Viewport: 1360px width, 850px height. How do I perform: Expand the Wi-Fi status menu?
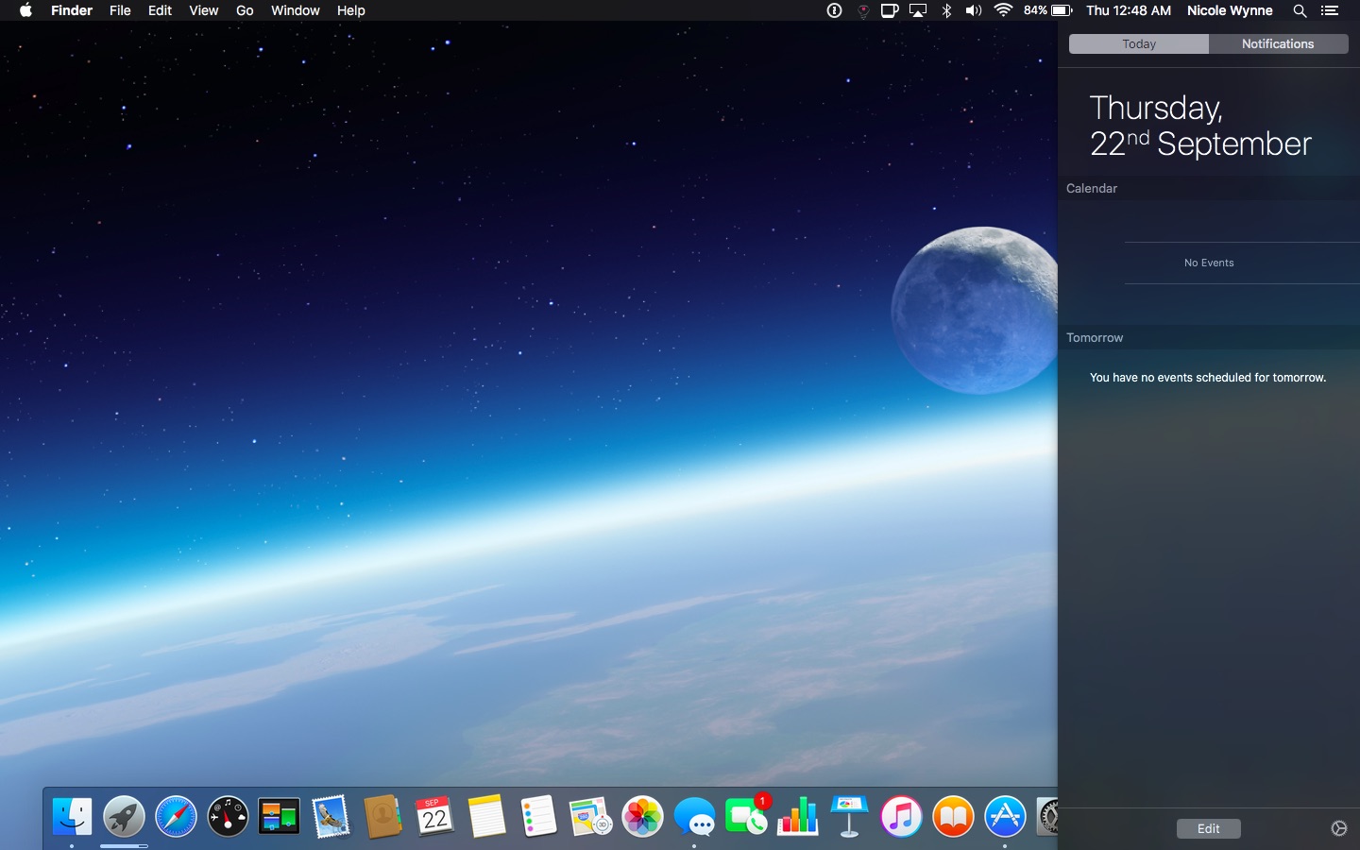1003,10
